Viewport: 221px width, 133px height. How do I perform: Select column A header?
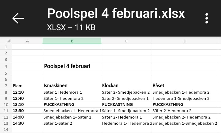point(27,41)
